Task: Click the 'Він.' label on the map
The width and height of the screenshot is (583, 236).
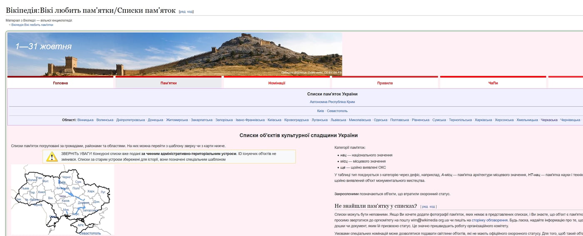Action: (x=50, y=198)
